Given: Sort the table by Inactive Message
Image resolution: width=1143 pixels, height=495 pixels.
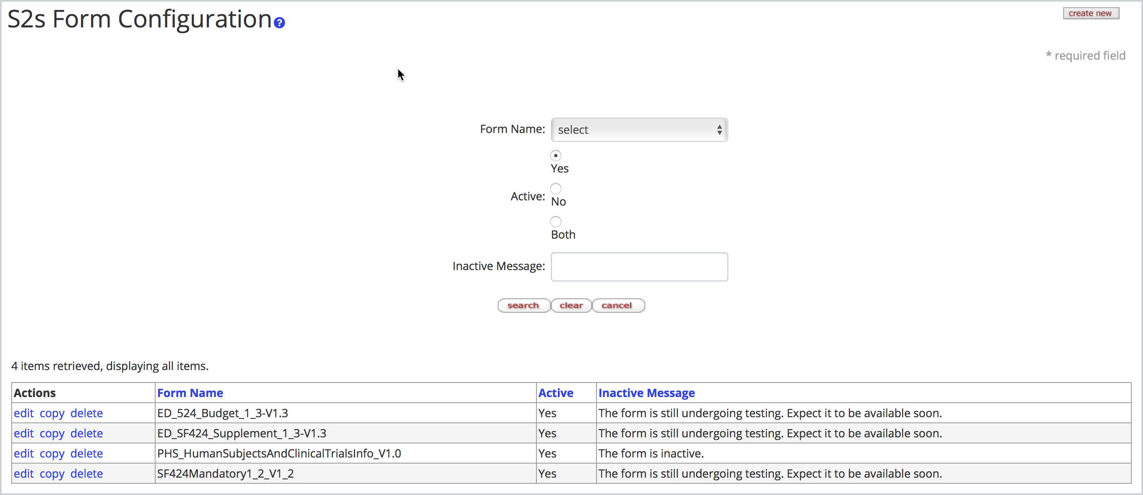Looking at the screenshot, I should (x=646, y=393).
